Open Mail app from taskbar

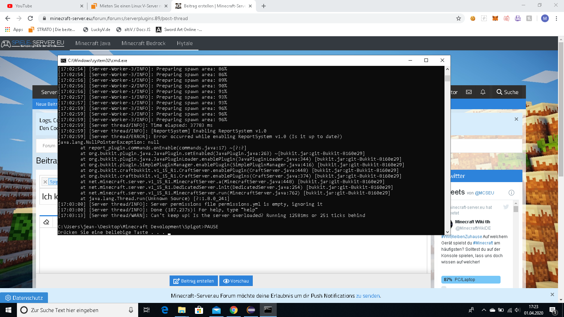pos(216,310)
